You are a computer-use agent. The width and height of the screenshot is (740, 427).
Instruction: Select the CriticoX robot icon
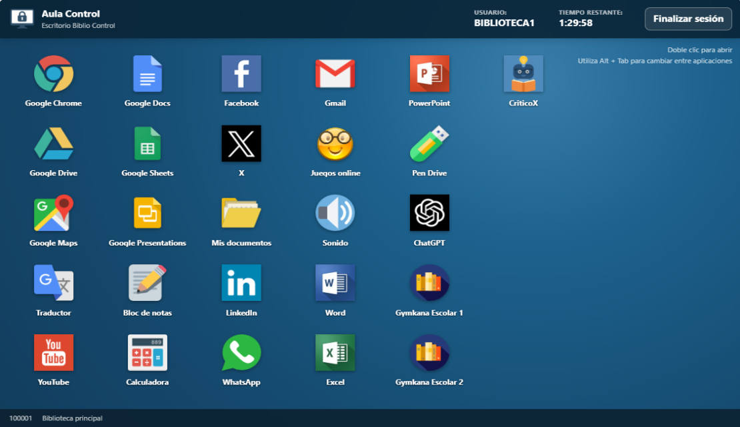[x=523, y=73]
